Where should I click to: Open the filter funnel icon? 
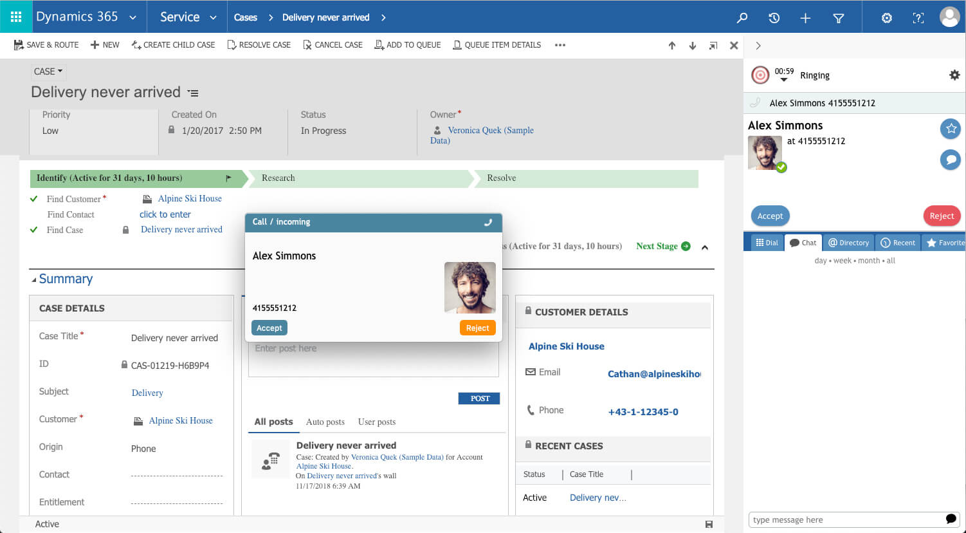pos(838,18)
